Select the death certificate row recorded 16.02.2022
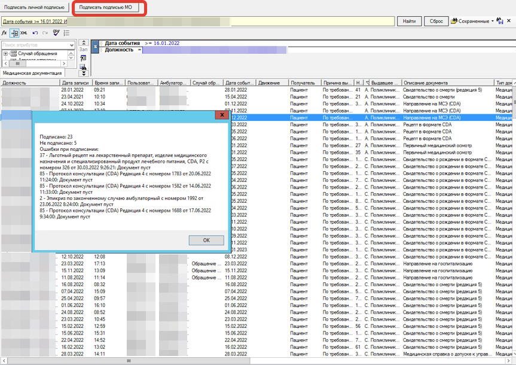 pos(256,347)
